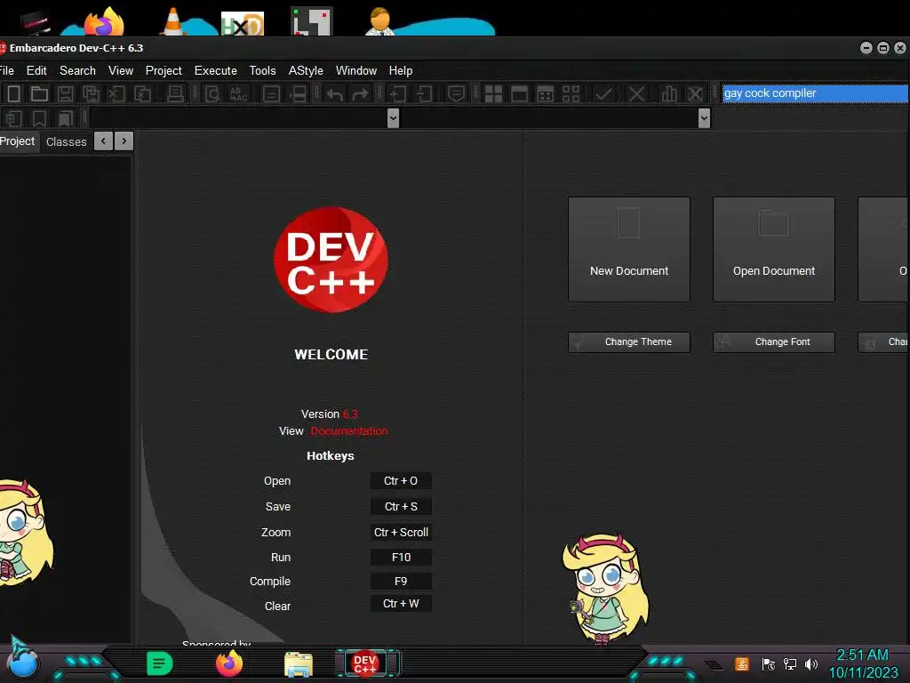Click the Close file toolbar icon
The image size is (910, 683).
pos(116,93)
